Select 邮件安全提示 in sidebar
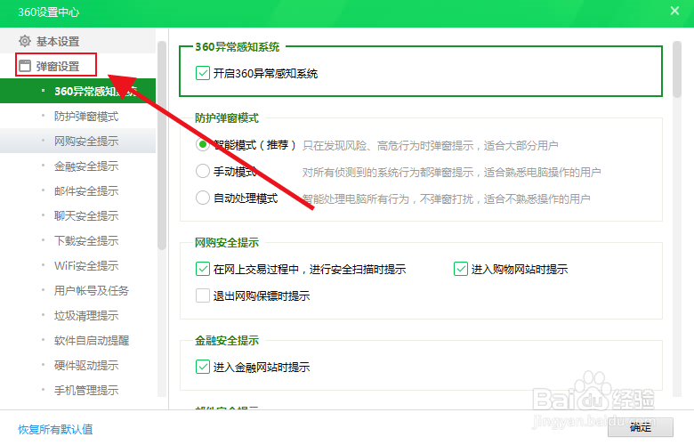The image size is (694, 445). (78, 190)
